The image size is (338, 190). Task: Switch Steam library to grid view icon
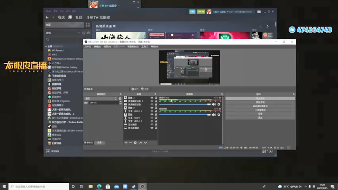coord(87,25)
